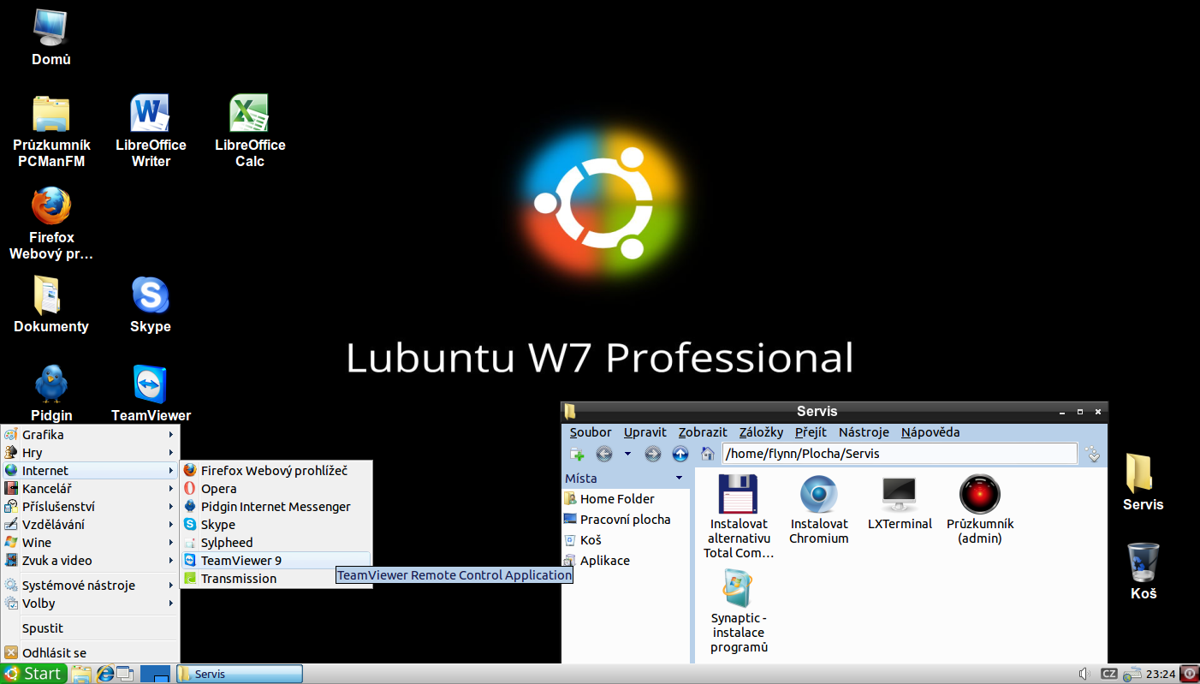Image resolution: width=1200 pixels, height=684 pixels.
Task: Select Instalovat Chromium launcher
Action: point(819,509)
